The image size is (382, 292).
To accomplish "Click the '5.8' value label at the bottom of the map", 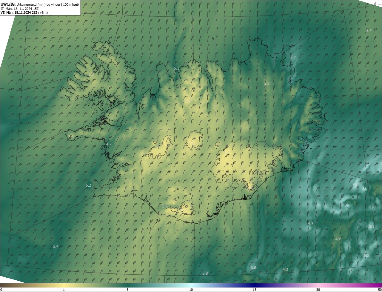I will click(205, 273).
